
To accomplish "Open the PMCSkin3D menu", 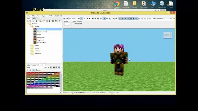I will pyautogui.click(x=58, y=16).
